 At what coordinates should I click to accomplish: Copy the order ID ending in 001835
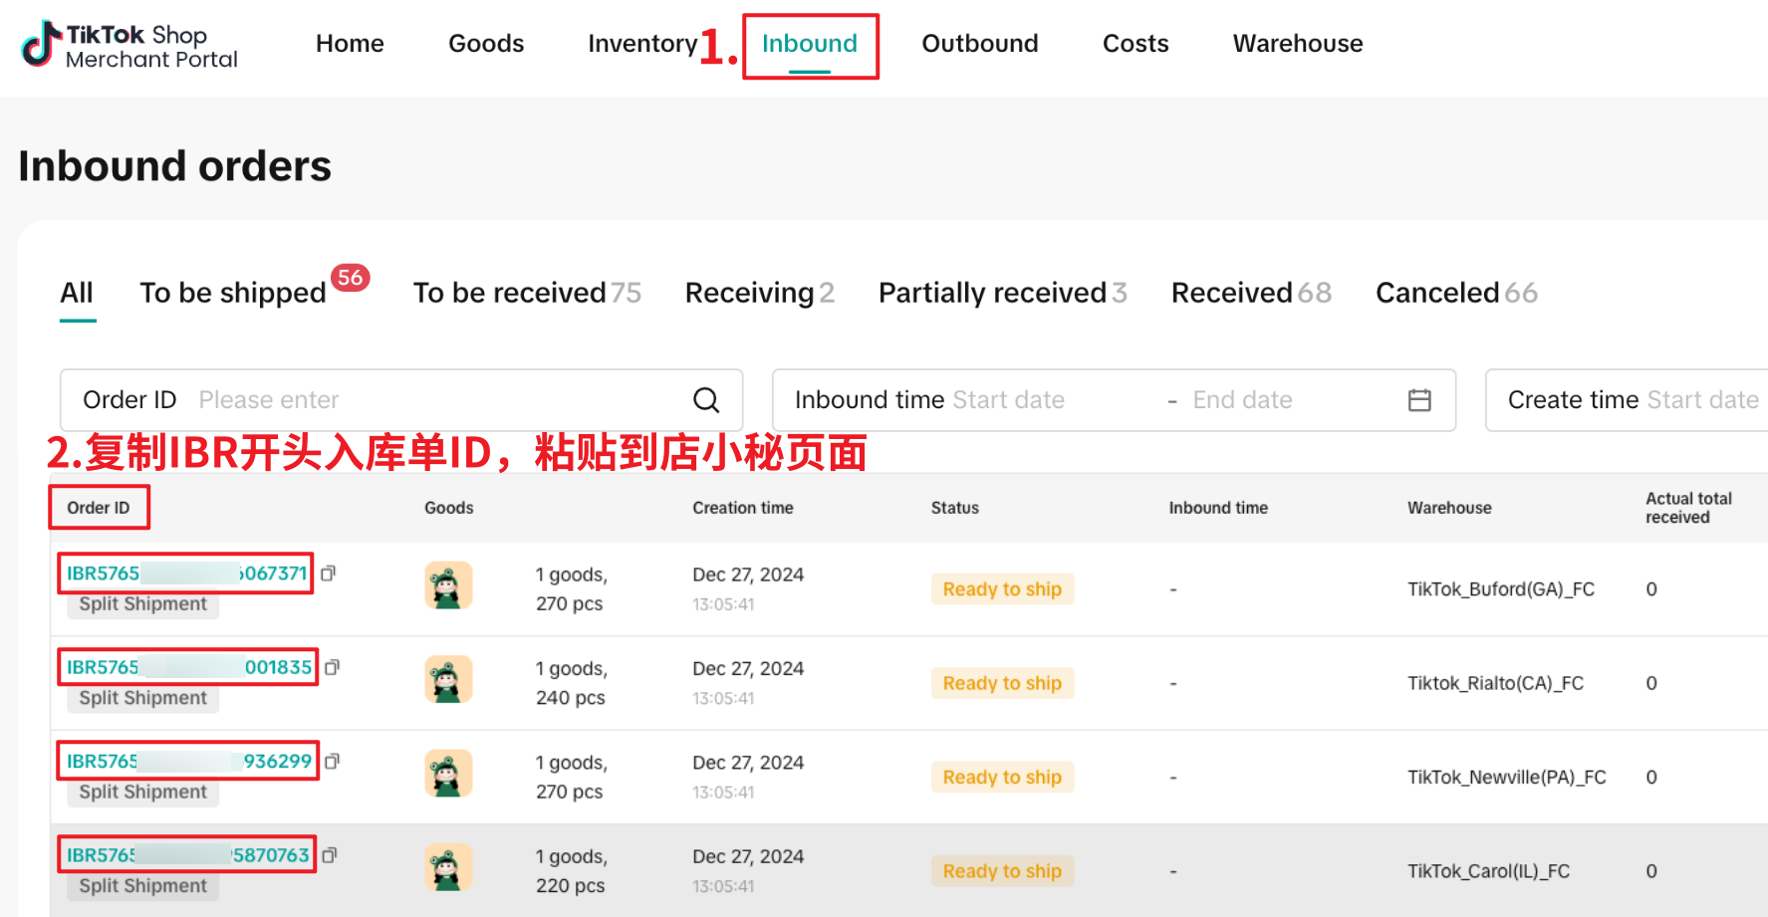pos(333,667)
